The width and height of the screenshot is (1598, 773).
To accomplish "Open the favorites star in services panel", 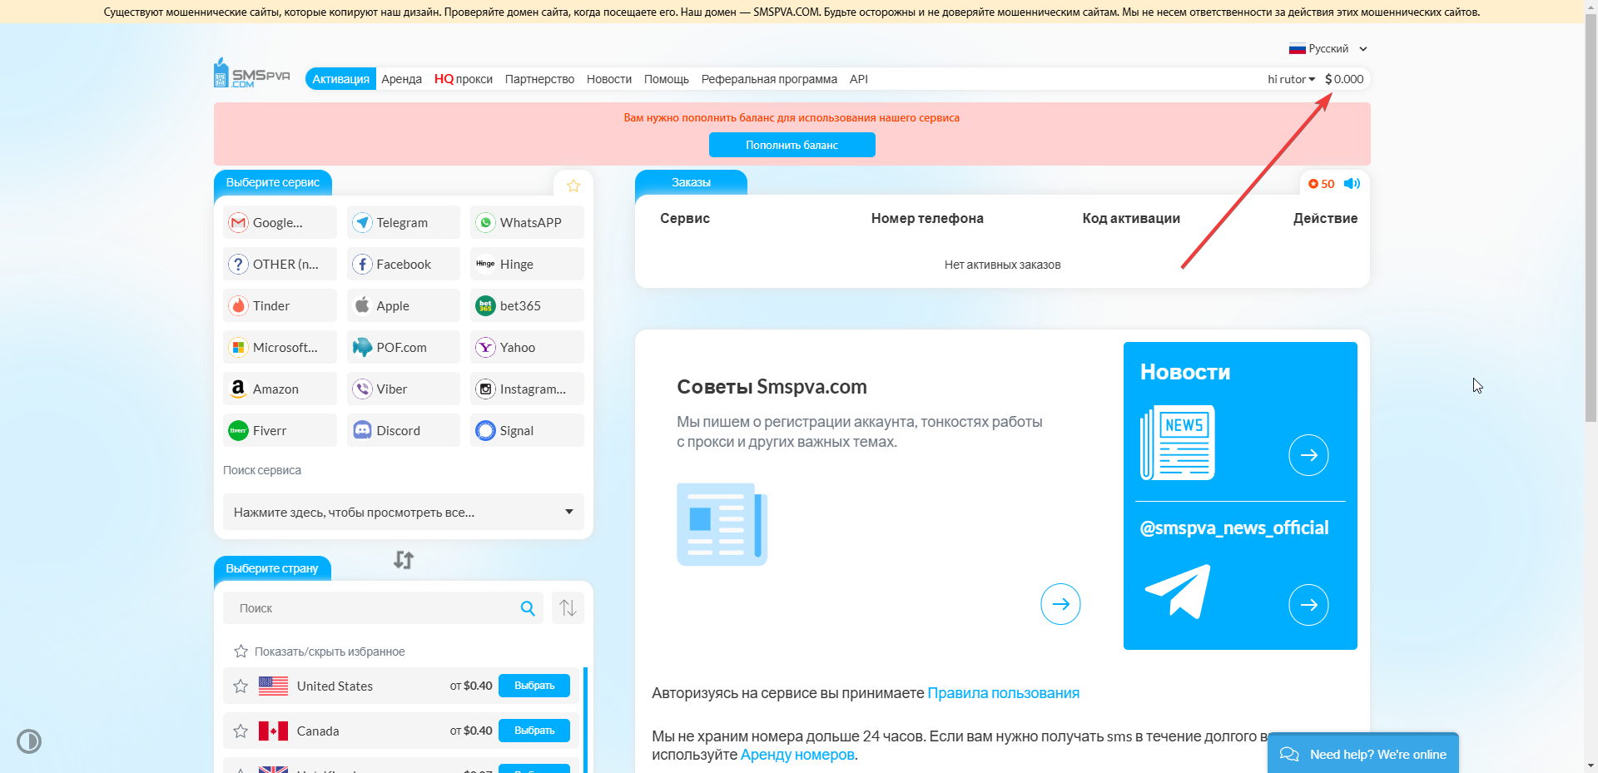I will click(573, 186).
